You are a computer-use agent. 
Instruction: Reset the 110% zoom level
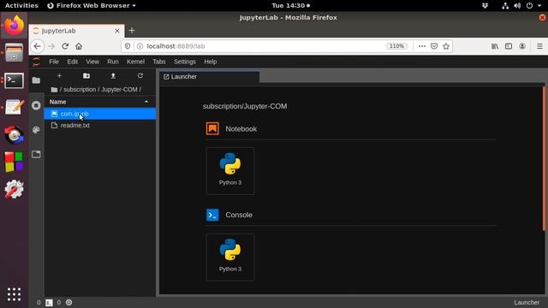[x=396, y=46]
